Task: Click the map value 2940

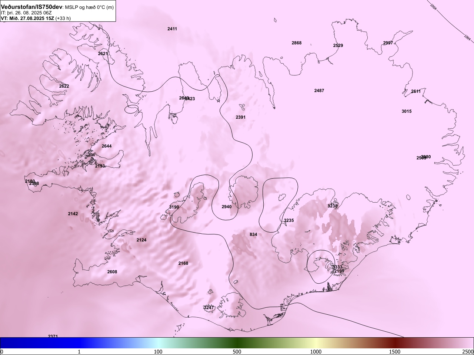Action: click(x=227, y=207)
